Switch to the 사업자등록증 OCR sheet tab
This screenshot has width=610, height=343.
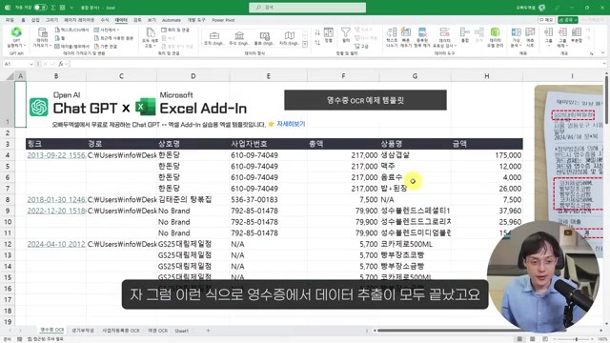(121, 331)
